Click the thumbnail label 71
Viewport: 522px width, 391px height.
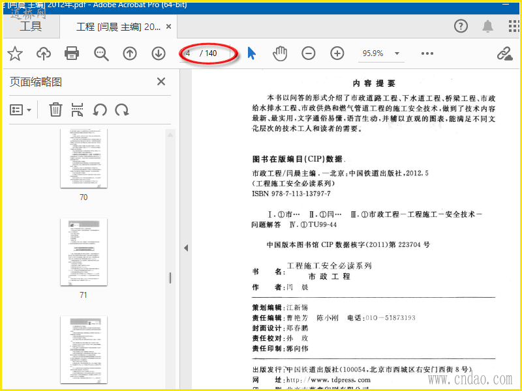(84, 295)
